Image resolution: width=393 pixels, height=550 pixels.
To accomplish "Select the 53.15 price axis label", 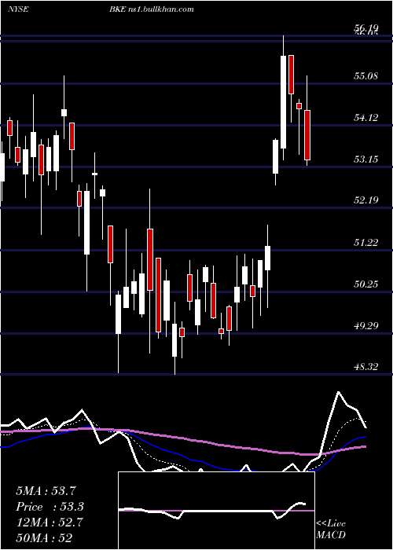I will point(366,159).
